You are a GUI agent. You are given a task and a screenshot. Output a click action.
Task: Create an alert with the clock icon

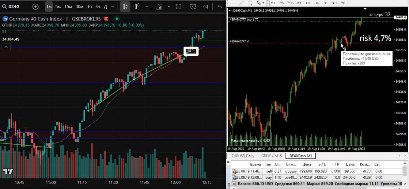tap(193, 6)
